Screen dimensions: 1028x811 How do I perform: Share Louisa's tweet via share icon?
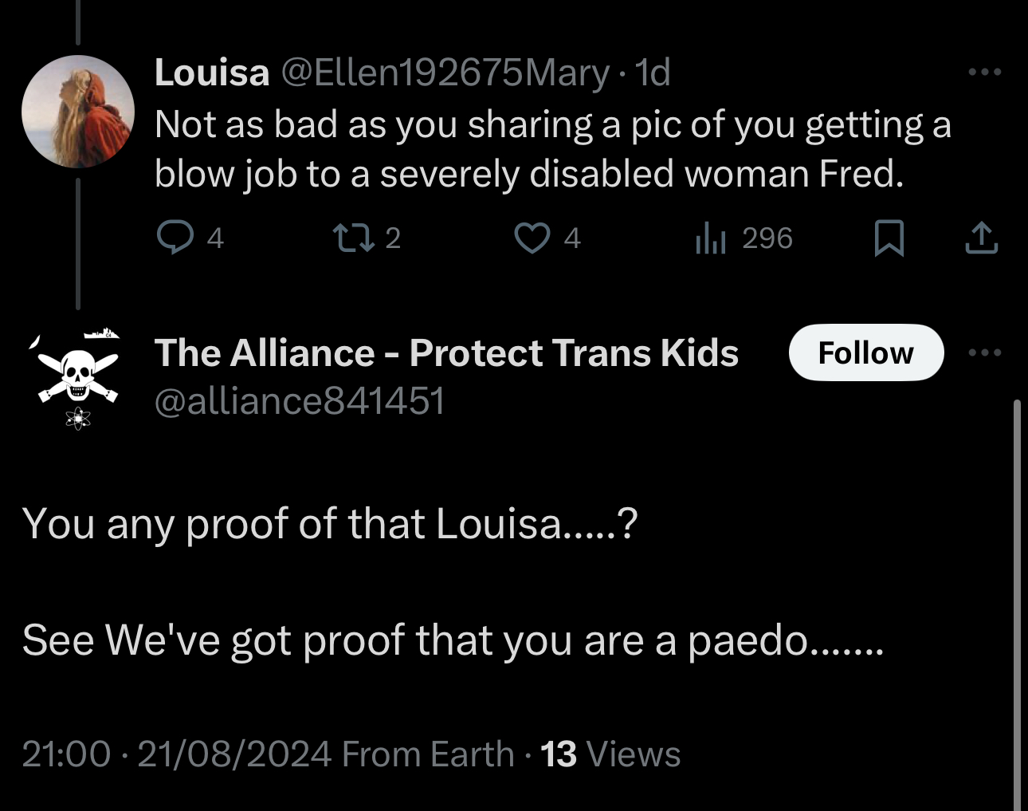(x=981, y=238)
